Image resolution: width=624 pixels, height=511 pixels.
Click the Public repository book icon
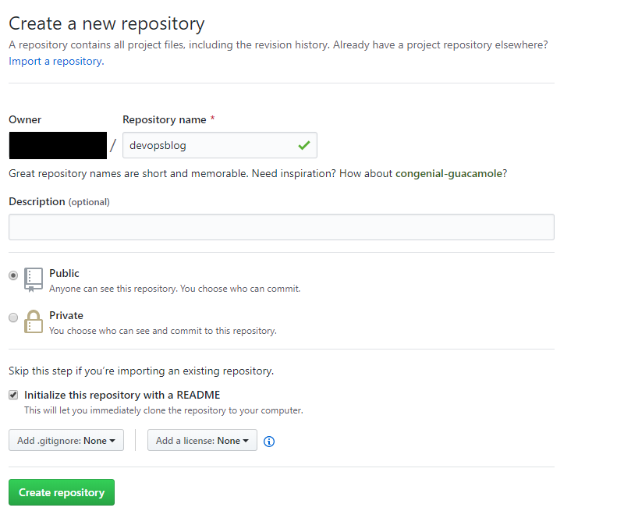34,279
